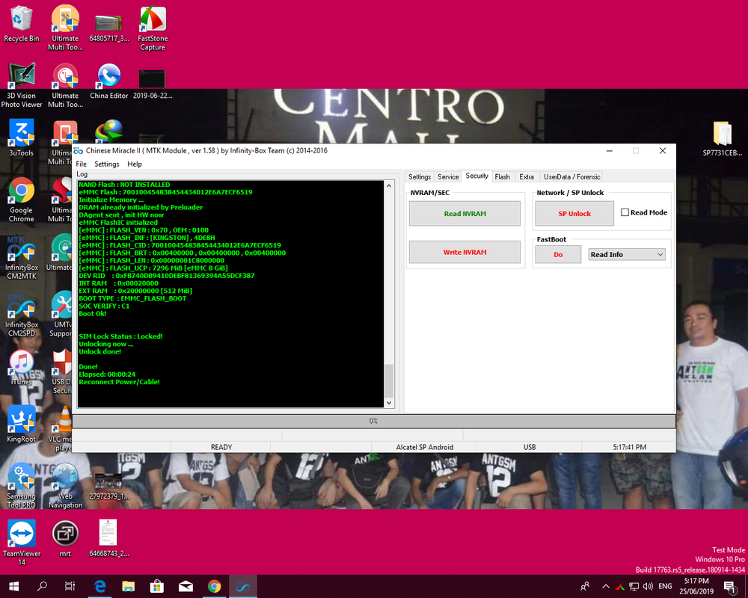Click the log scrollbar up arrow

(x=389, y=186)
